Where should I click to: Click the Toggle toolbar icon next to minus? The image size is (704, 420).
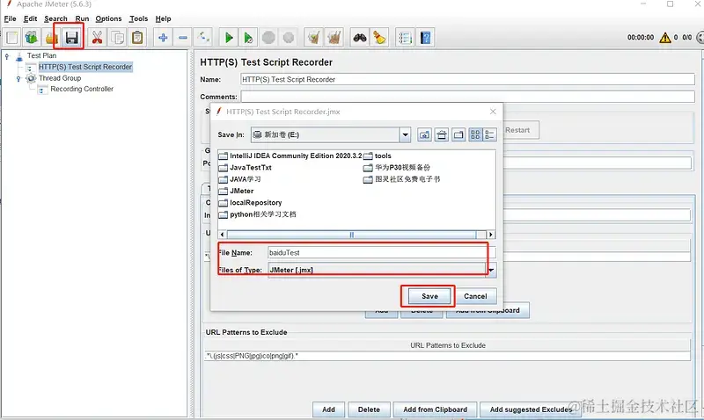pyautogui.click(x=203, y=38)
